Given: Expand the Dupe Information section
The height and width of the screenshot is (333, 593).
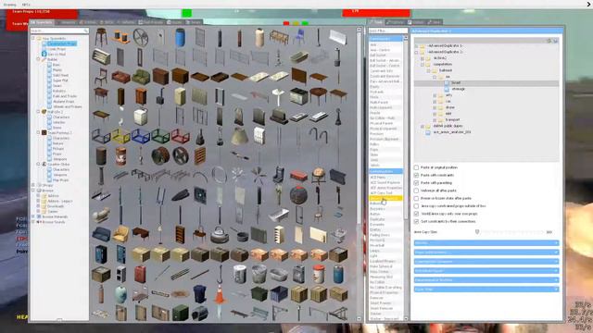Looking at the screenshot, I should coord(486,253).
